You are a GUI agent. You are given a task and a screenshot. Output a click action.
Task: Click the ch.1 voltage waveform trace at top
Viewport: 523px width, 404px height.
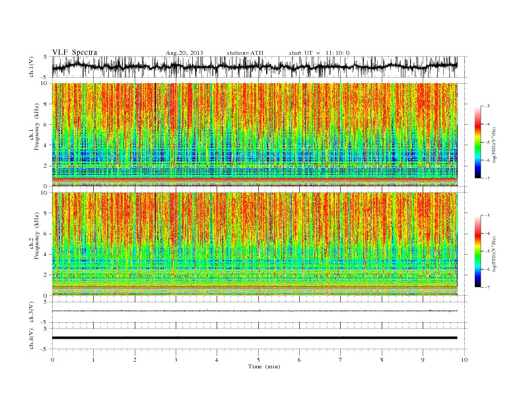[255, 67]
